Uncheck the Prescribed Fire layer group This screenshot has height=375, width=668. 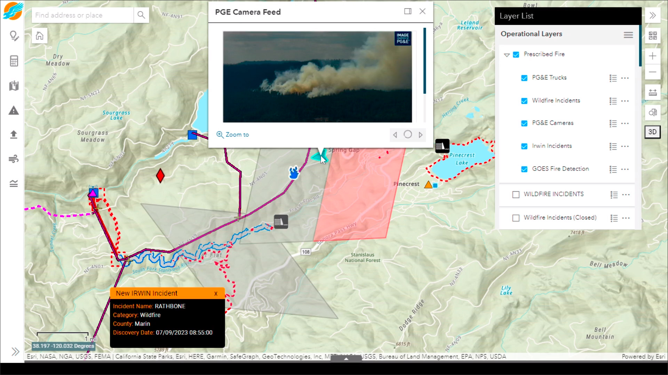click(x=516, y=55)
